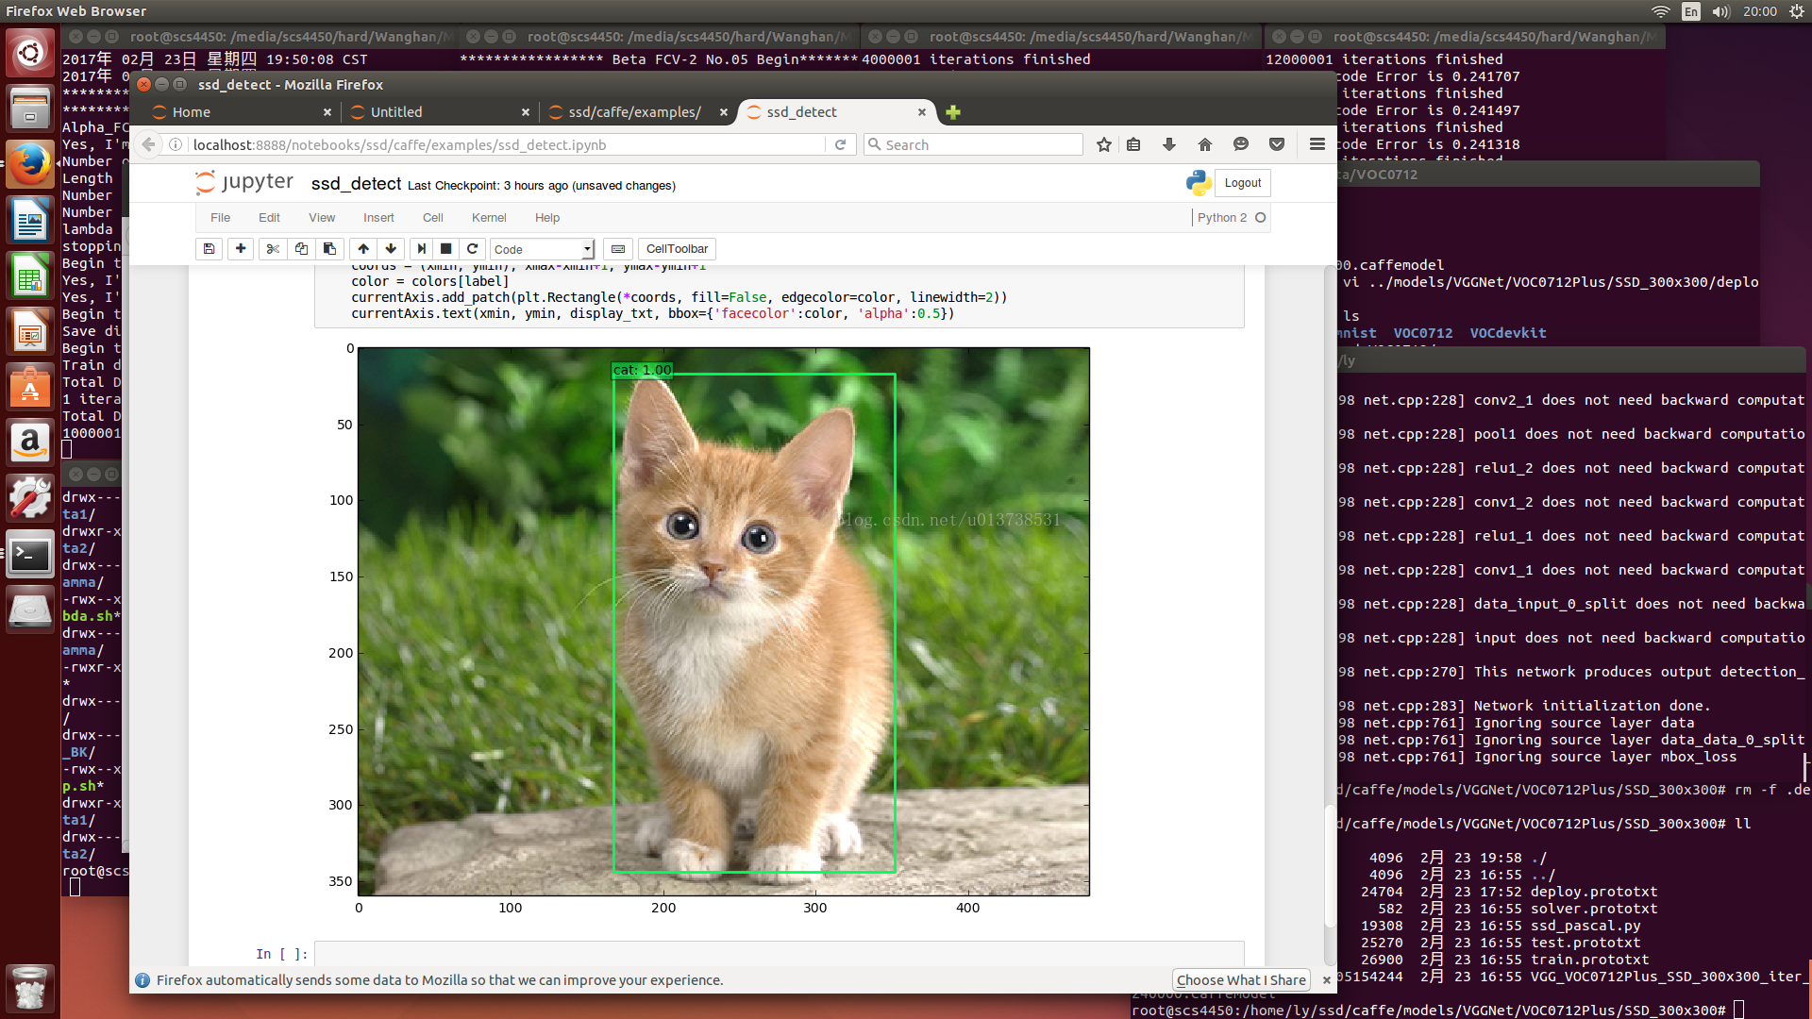Click the insert cell below icon
The height and width of the screenshot is (1019, 1812).
241,249
